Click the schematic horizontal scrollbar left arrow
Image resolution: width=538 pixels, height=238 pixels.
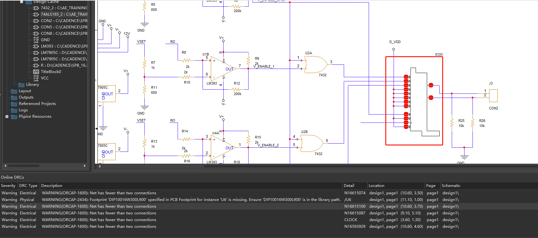[x=100, y=166]
